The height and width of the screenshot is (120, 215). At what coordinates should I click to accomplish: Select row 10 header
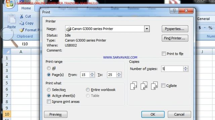coord(7,114)
